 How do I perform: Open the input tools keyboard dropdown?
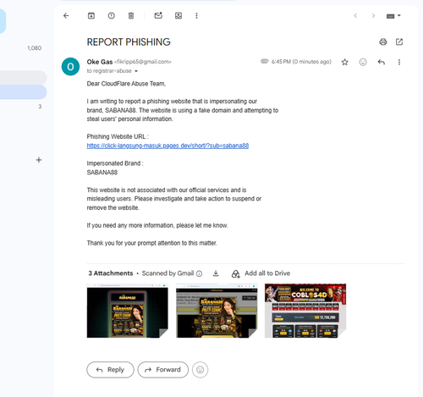point(393,16)
